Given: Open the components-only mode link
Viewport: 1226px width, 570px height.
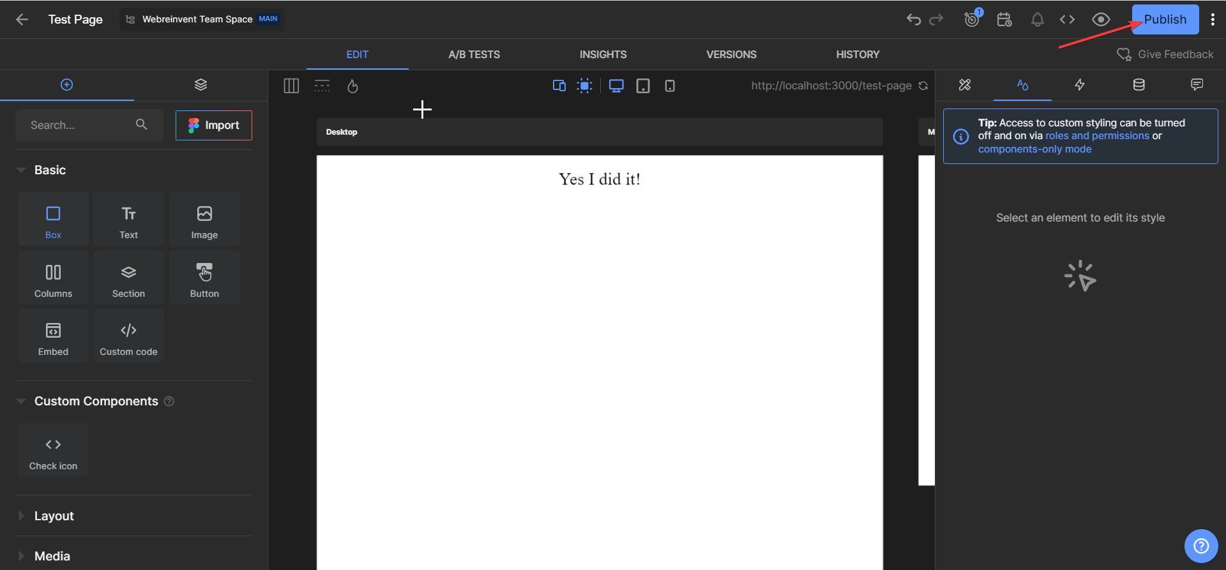Looking at the screenshot, I should (x=1034, y=149).
